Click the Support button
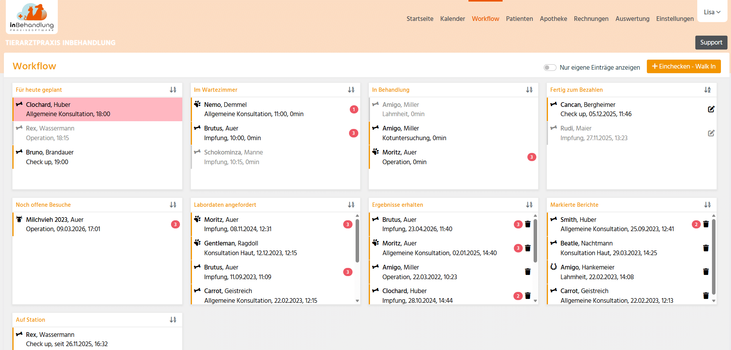 711,43
